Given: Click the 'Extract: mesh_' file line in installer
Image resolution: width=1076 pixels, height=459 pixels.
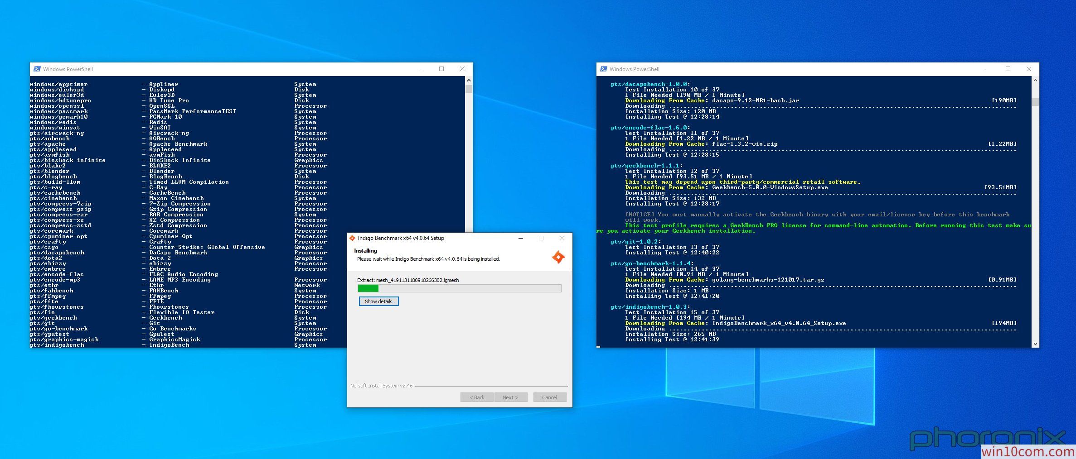Looking at the screenshot, I should click(x=408, y=280).
